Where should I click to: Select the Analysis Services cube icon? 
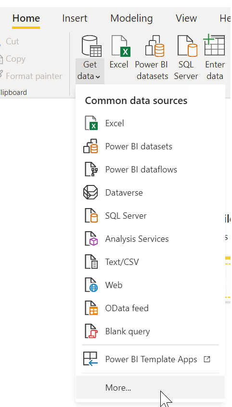click(x=91, y=239)
